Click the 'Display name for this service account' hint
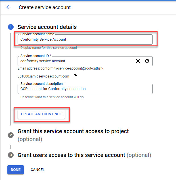The width and height of the screenshot is (176, 180). tap(49, 48)
